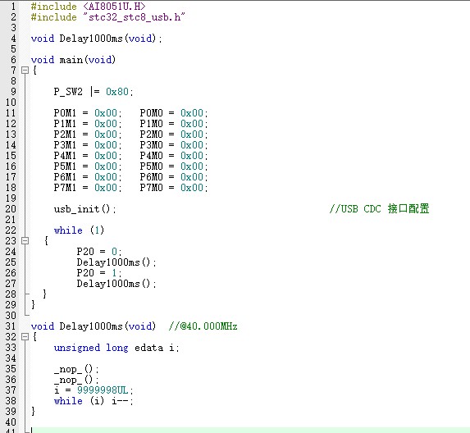Click the P20 = 0 statement
The image size is (470, 433).
click(99, 252)
